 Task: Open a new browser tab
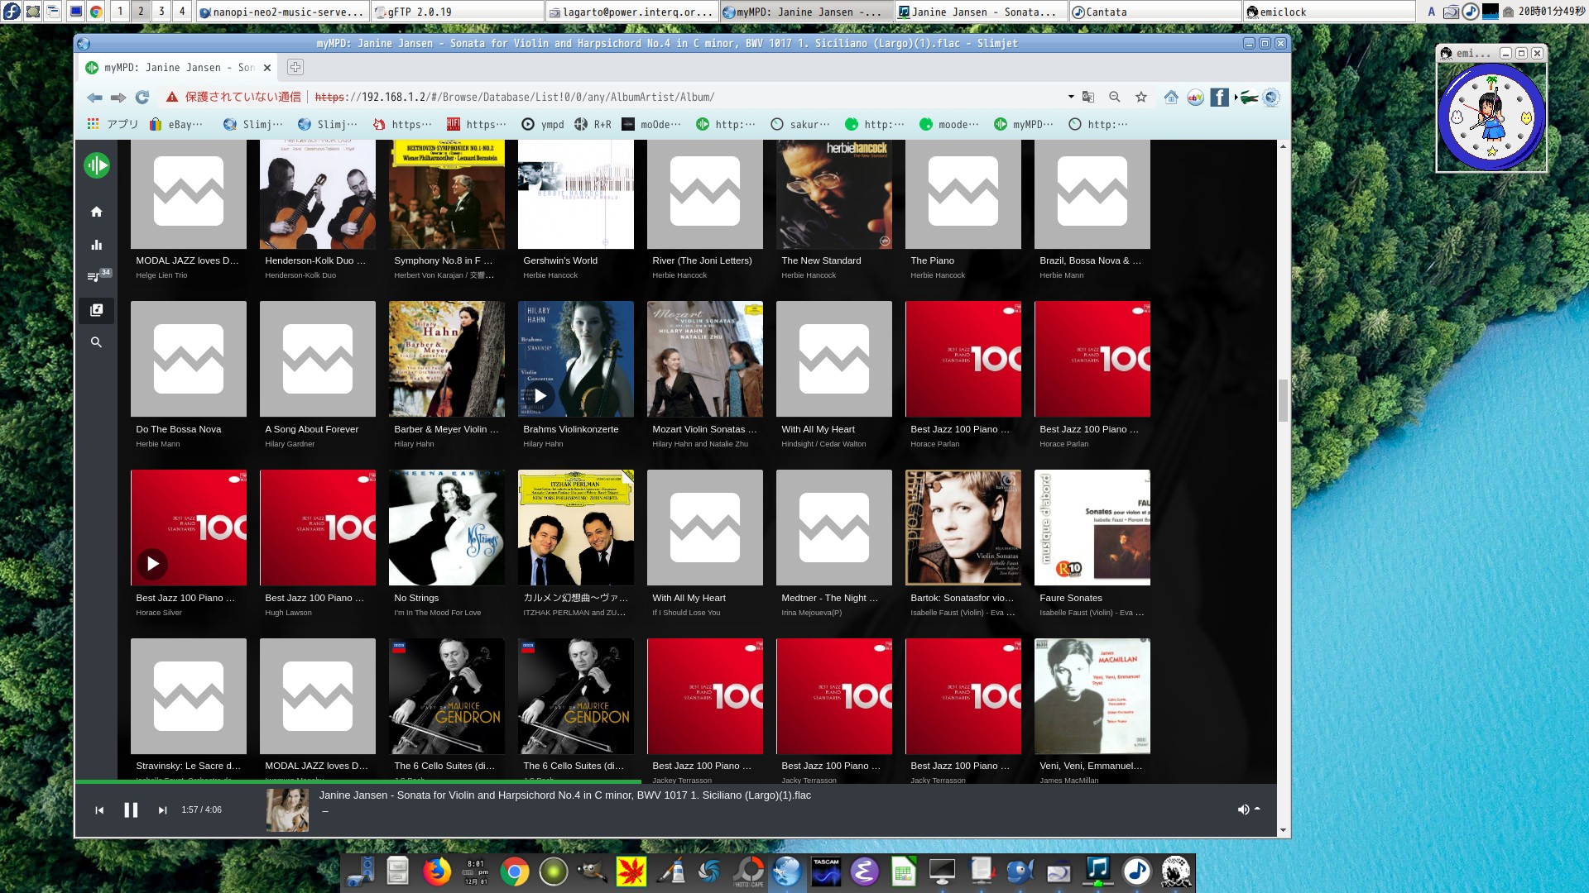295,68
